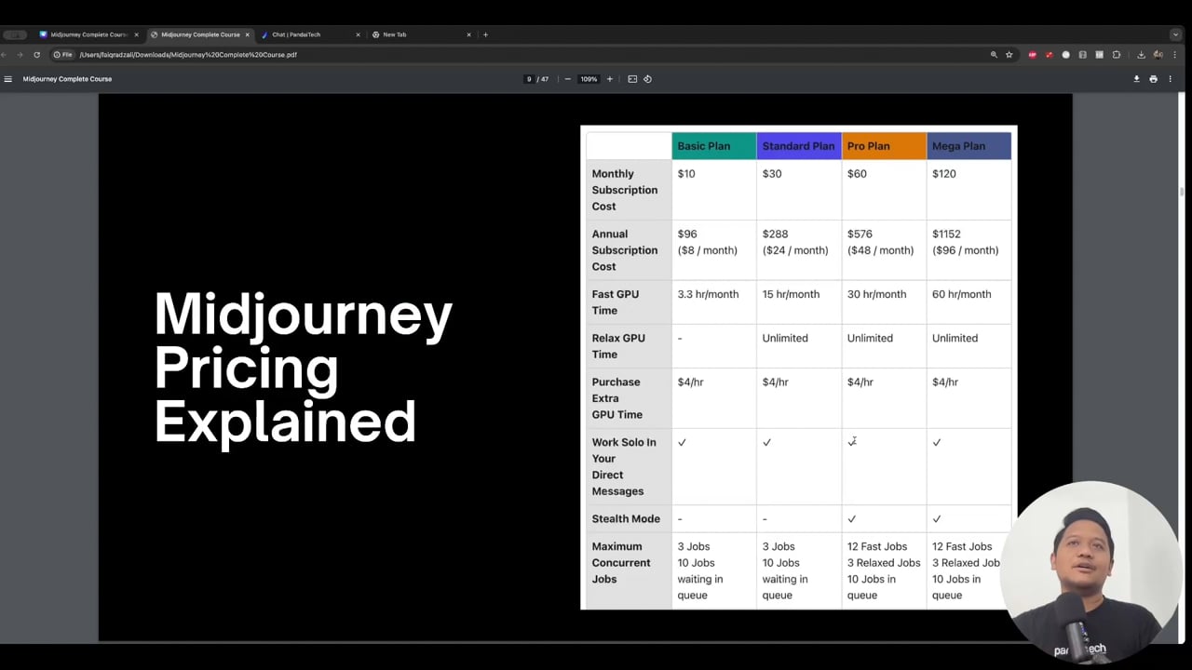The height and width of the screenshot is (670, 1192).
Task: Close the New Tab tab
Action: (x=468, y=34)
